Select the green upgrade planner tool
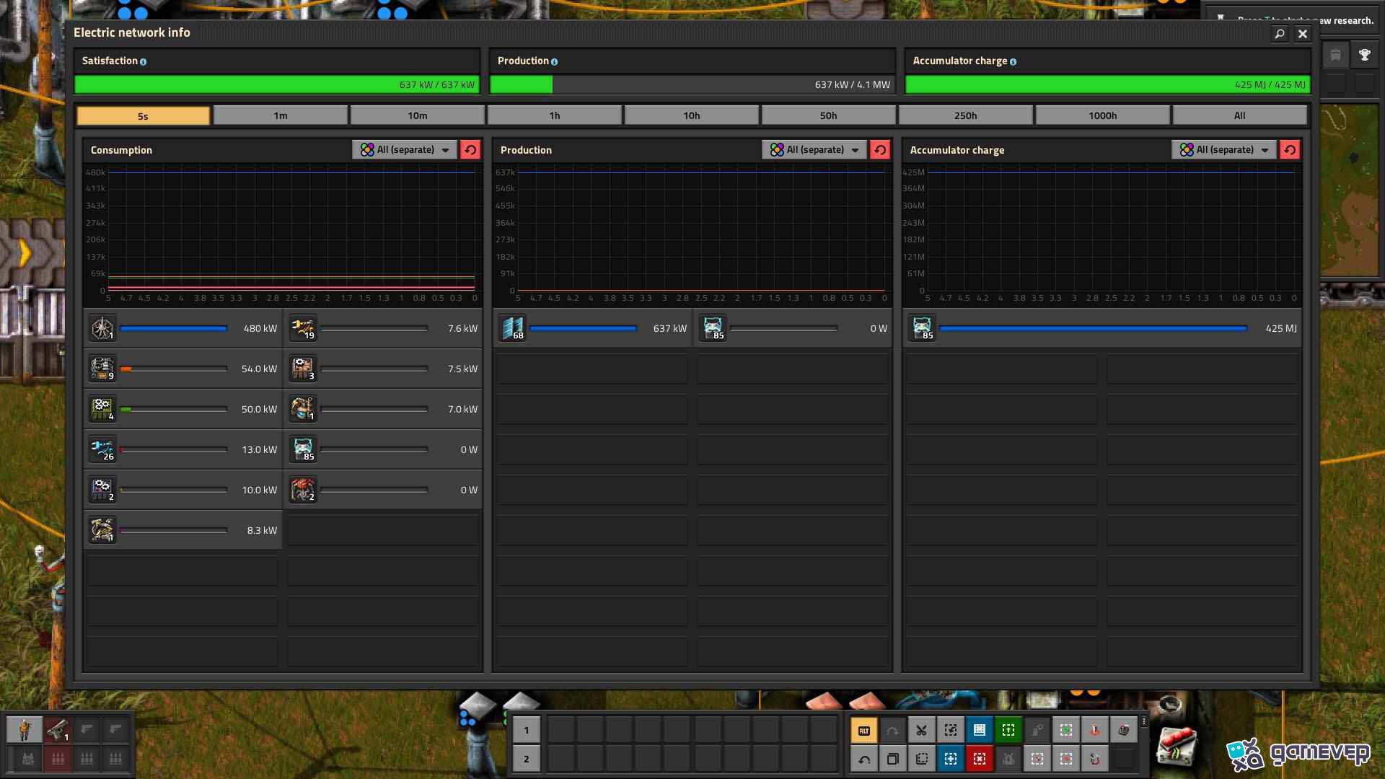The image size is (1385, 779). 1008,731
